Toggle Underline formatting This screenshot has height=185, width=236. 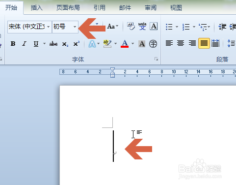click(36, 44)
